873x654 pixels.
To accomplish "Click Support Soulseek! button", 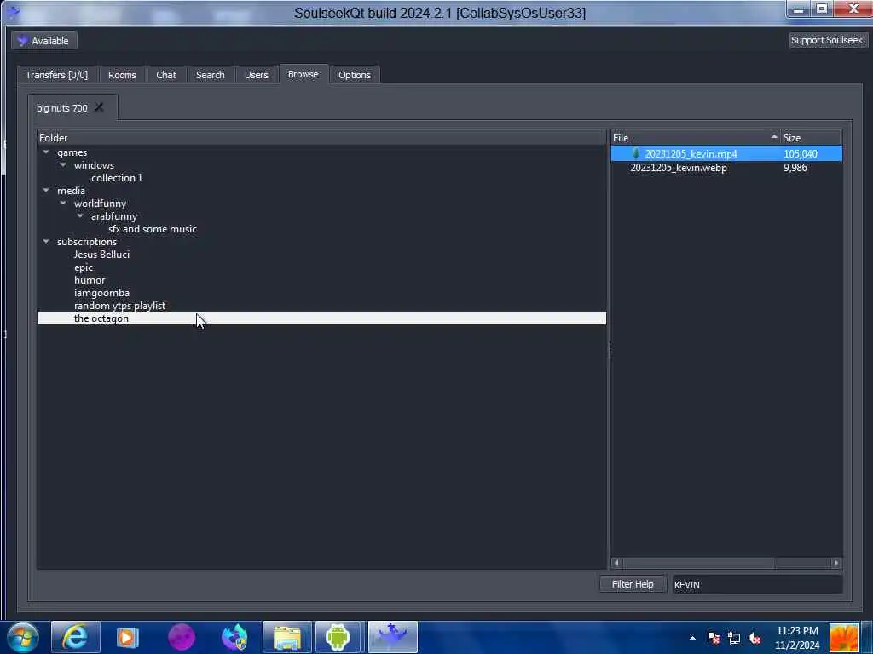I will (828, 40).
